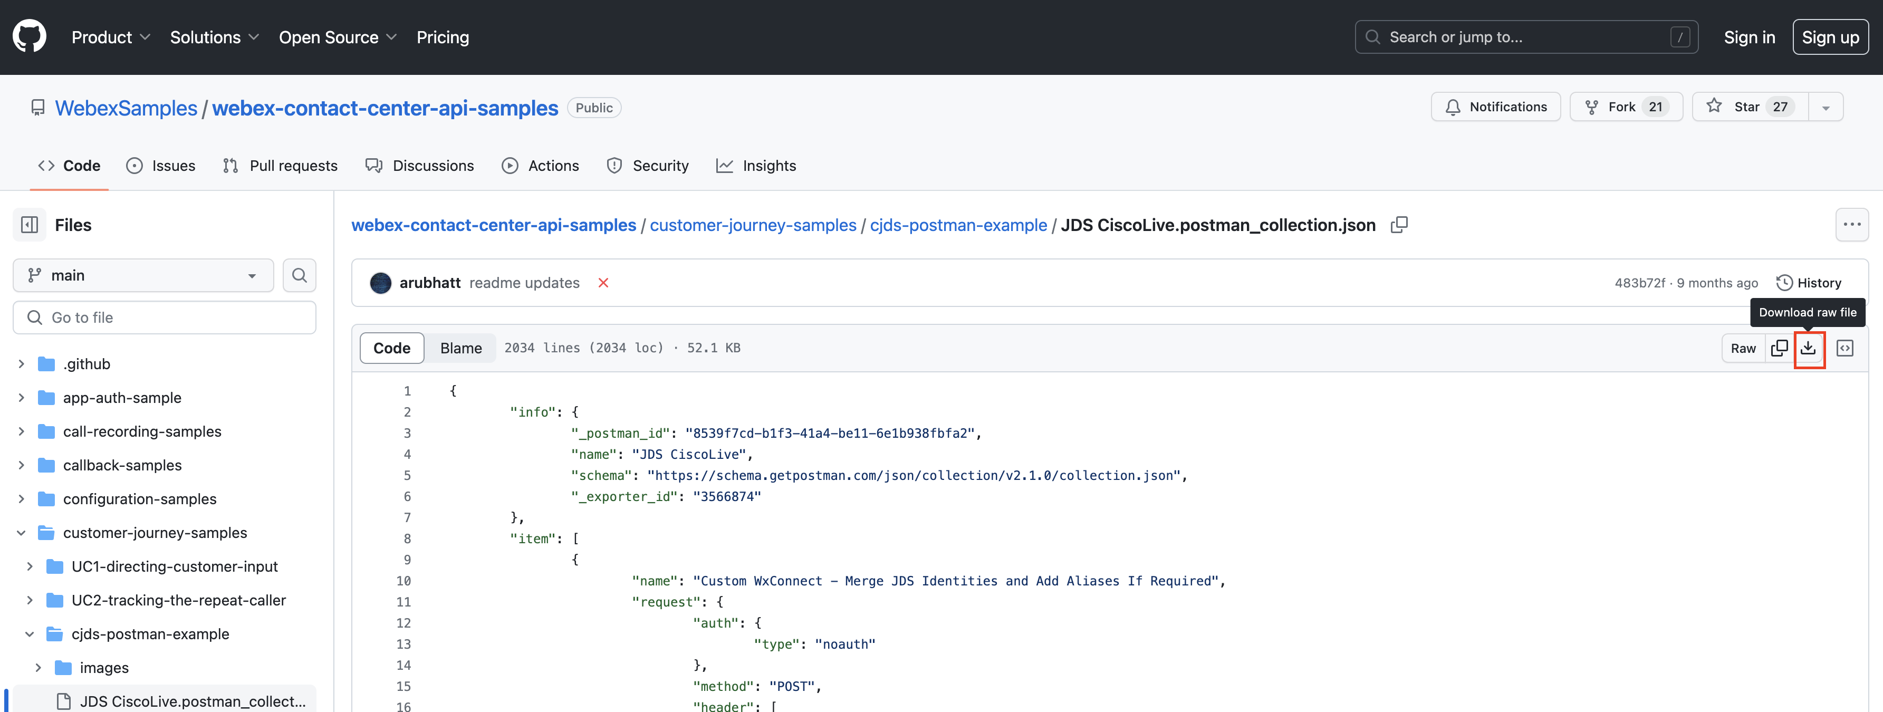Click the Sign up button

pos(1830,37)
